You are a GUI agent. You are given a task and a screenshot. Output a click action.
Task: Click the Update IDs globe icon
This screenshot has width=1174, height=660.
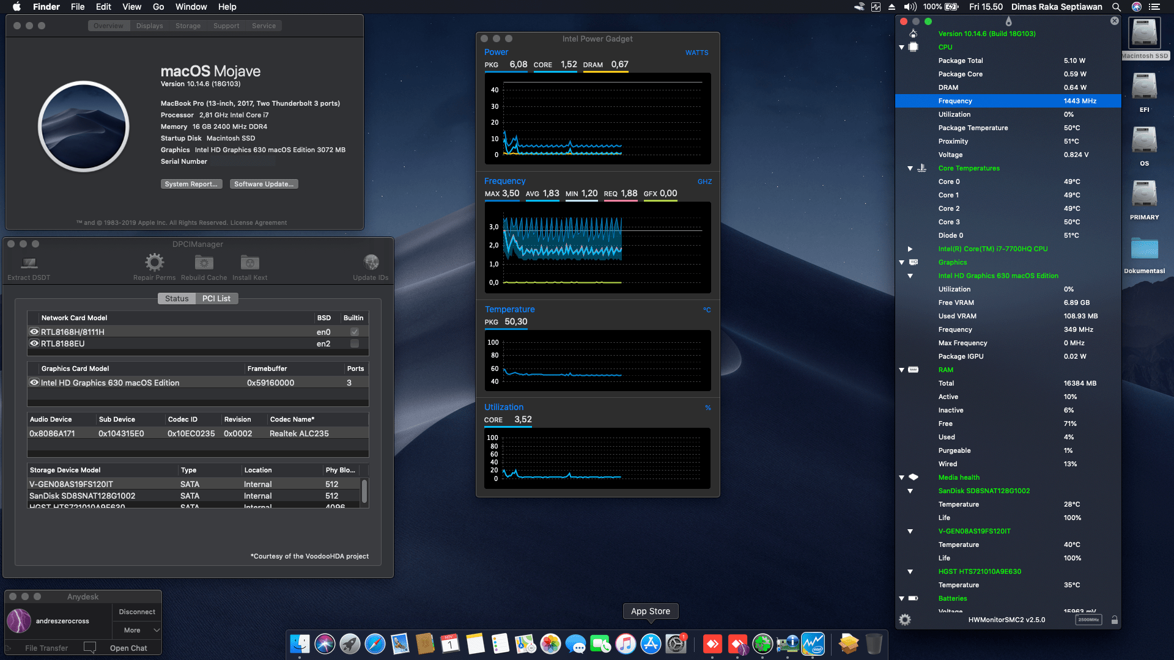pyautogui.click(x=371, y=262)
